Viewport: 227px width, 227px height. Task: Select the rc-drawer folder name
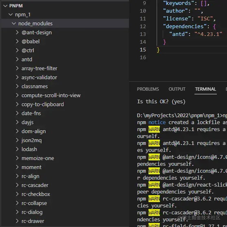coord(33,221)
